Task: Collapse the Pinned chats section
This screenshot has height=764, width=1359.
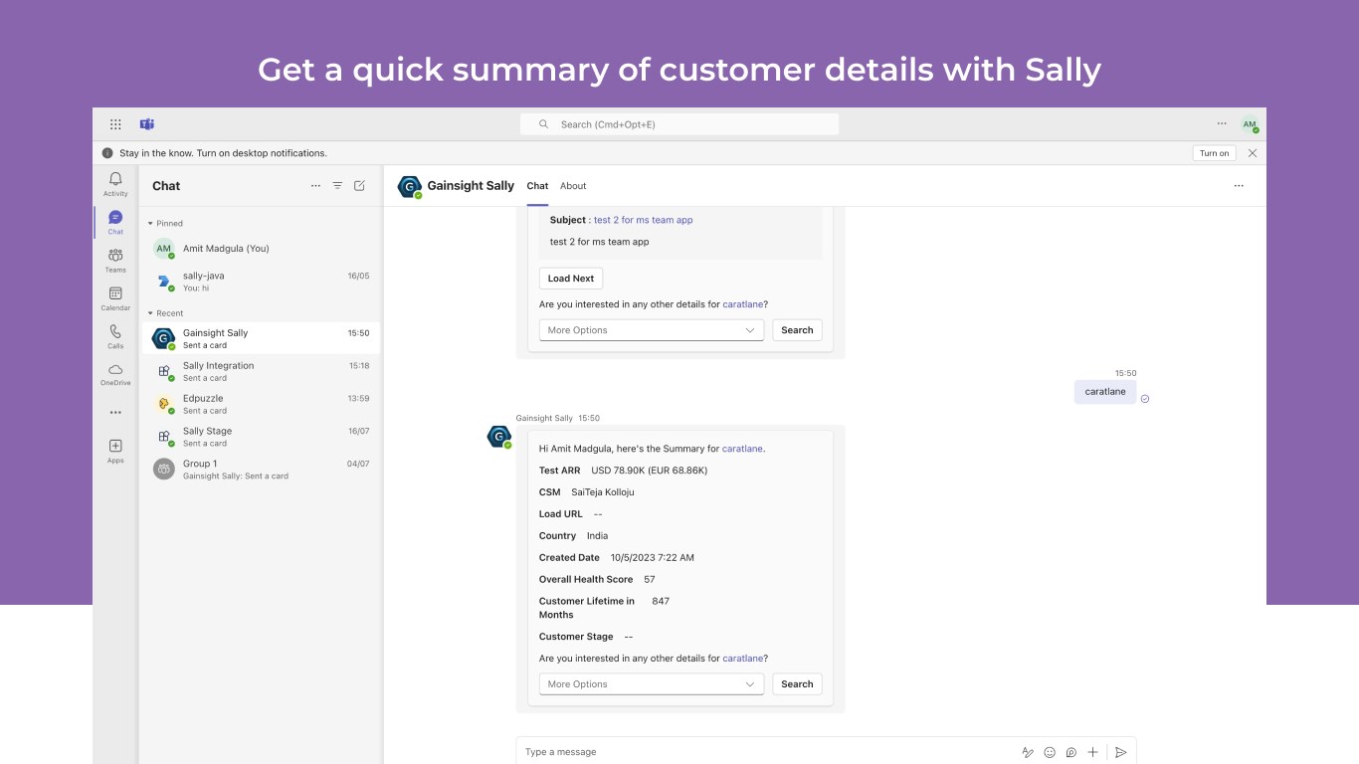Action: coord(151,224)
